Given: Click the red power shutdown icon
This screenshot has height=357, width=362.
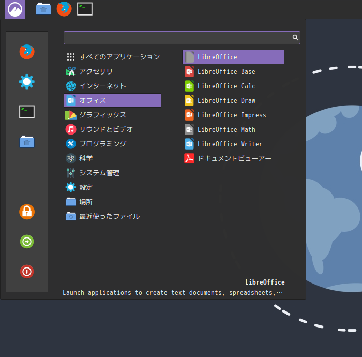Looking at the screenshot, I should coord(27,272).
